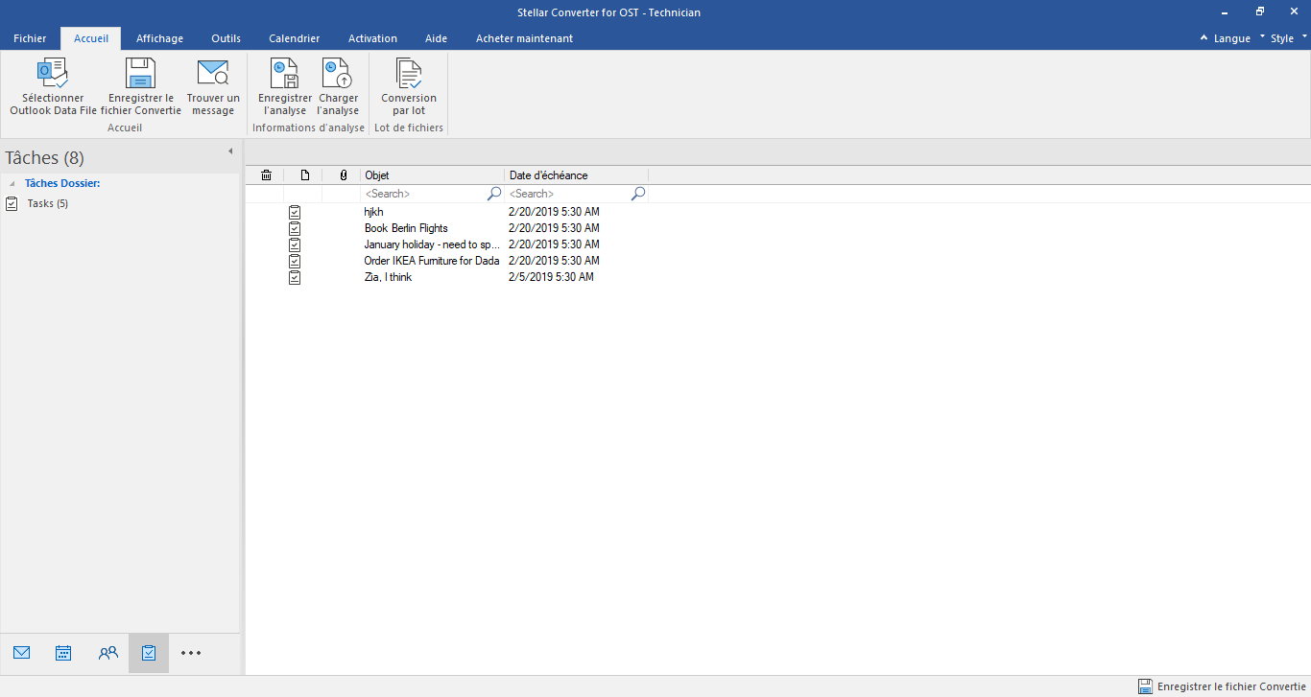
Task: Click Sélectionner Outlook Data File icon
Action: click(x=53, y=73)
